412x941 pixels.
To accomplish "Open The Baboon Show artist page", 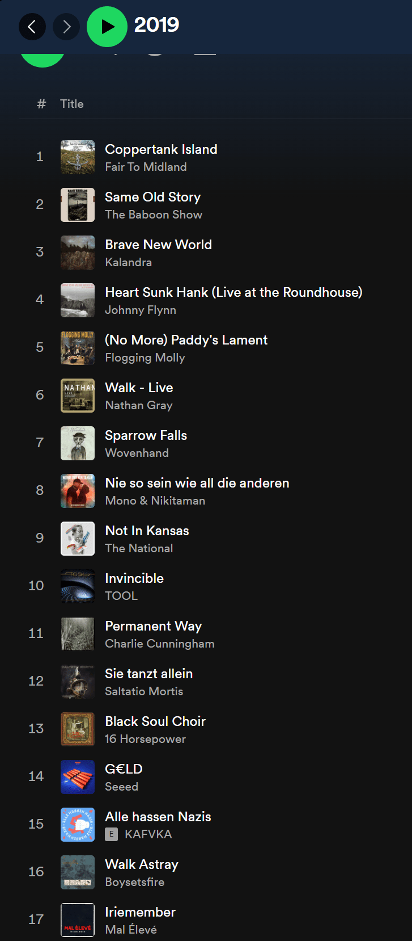I will click(154, 215).
